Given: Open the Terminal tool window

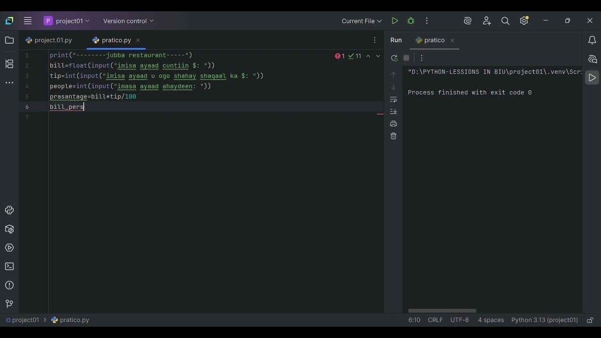Looking at the screenshot, I should [x=9, y=267].
